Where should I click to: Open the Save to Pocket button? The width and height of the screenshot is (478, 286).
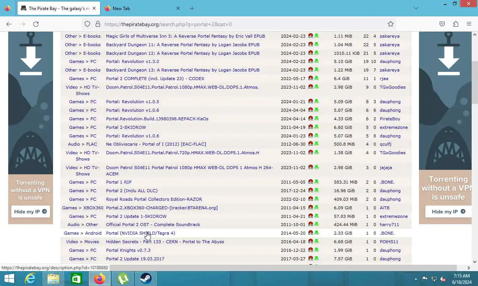pos(442,24)
